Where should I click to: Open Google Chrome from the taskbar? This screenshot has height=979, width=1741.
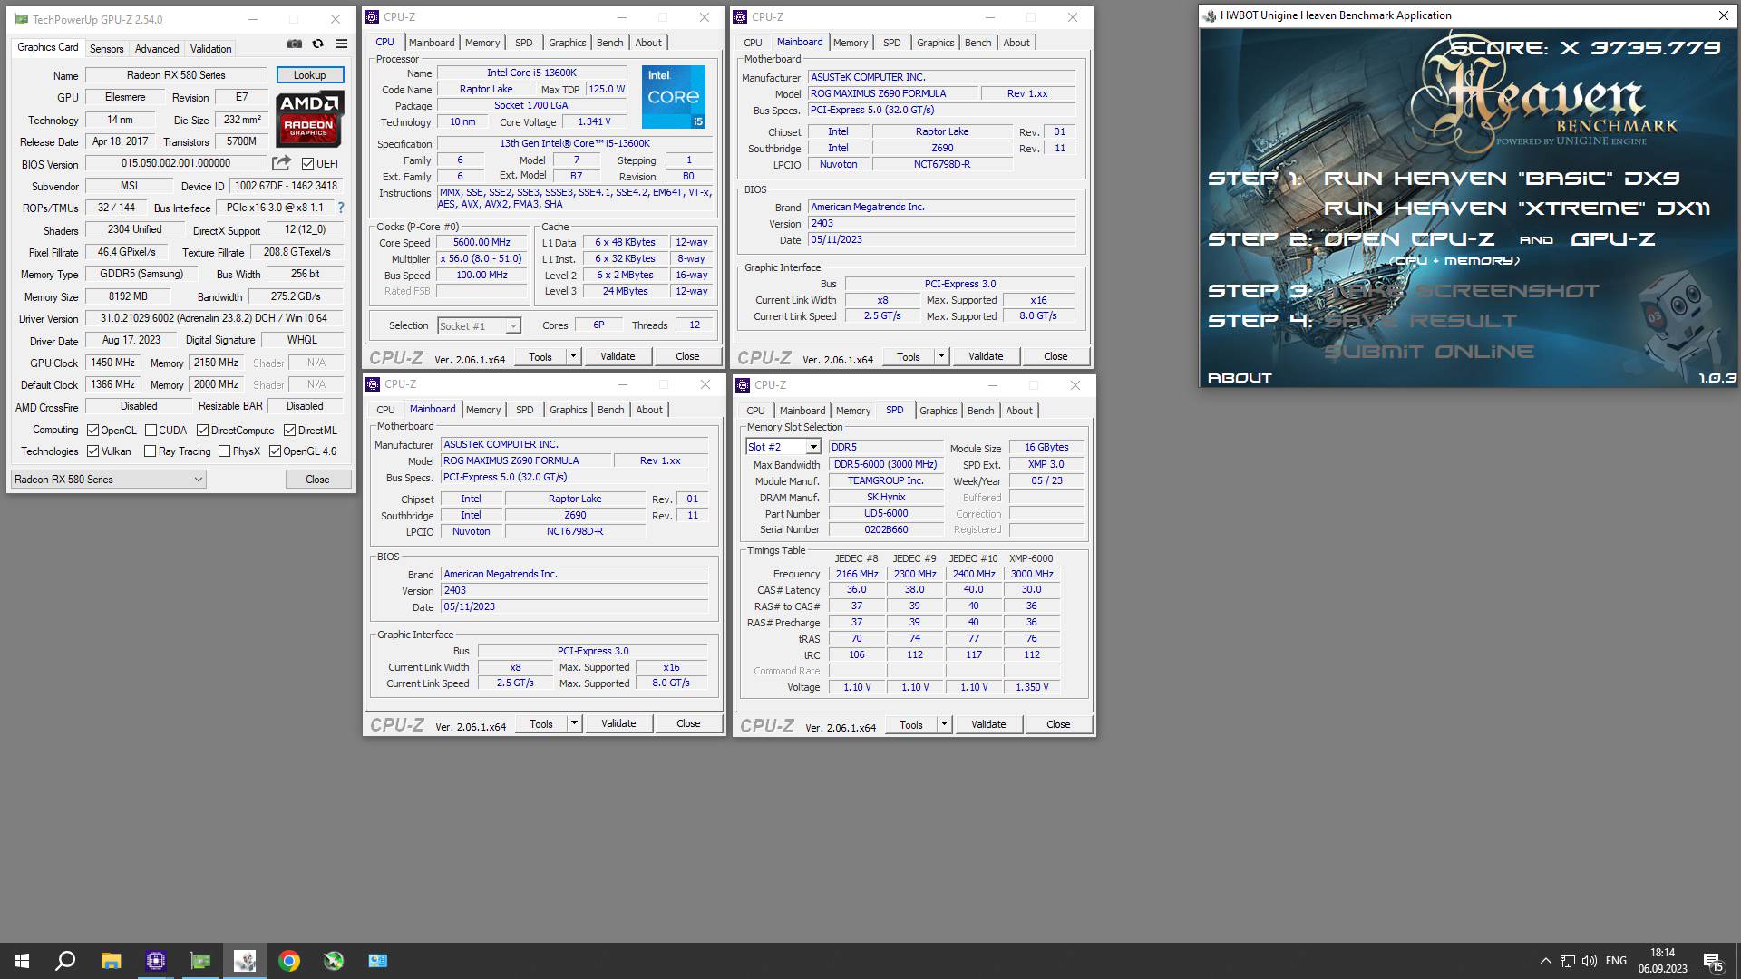pyautogui.click(x=289, y=961)
